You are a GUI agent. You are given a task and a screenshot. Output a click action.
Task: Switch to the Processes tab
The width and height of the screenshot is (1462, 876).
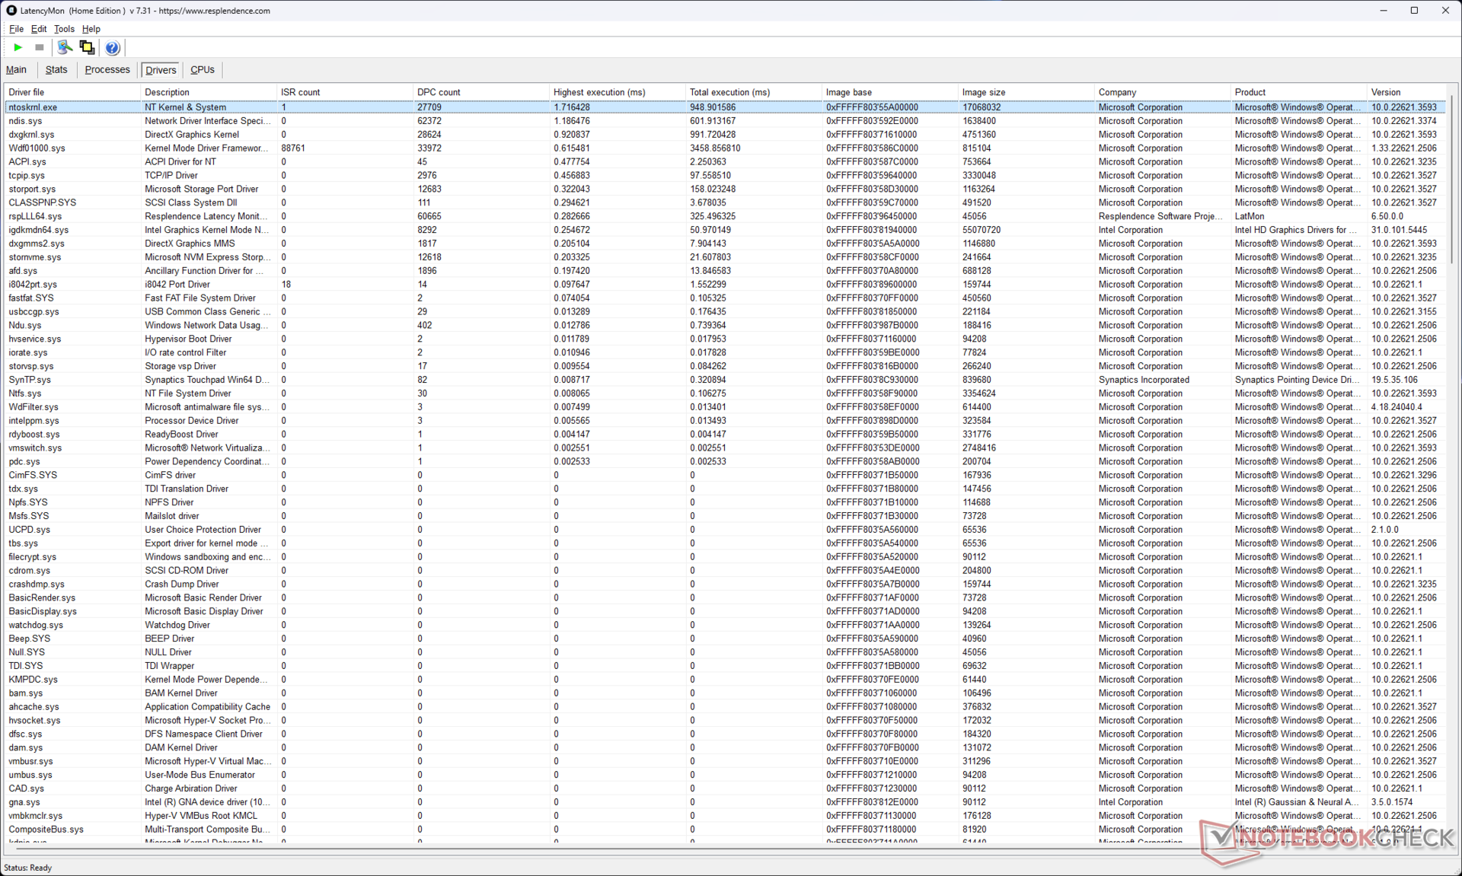click(107, 69)
